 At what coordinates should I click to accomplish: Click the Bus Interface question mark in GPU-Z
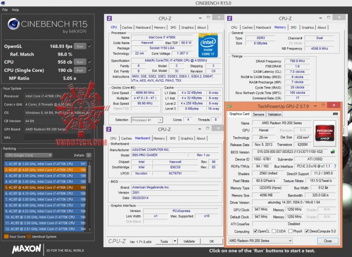[335, 166]
